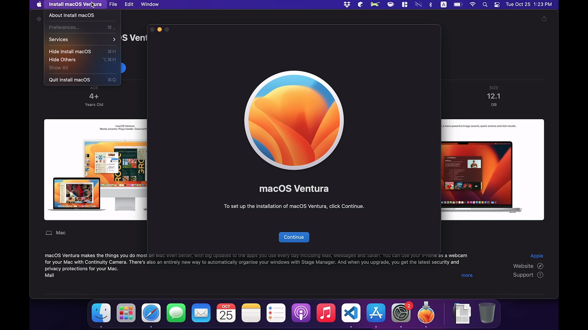Click the muted sound menu bar icon
The width and height of the screenshot is (588, 330).
click(x=418, y=4)
